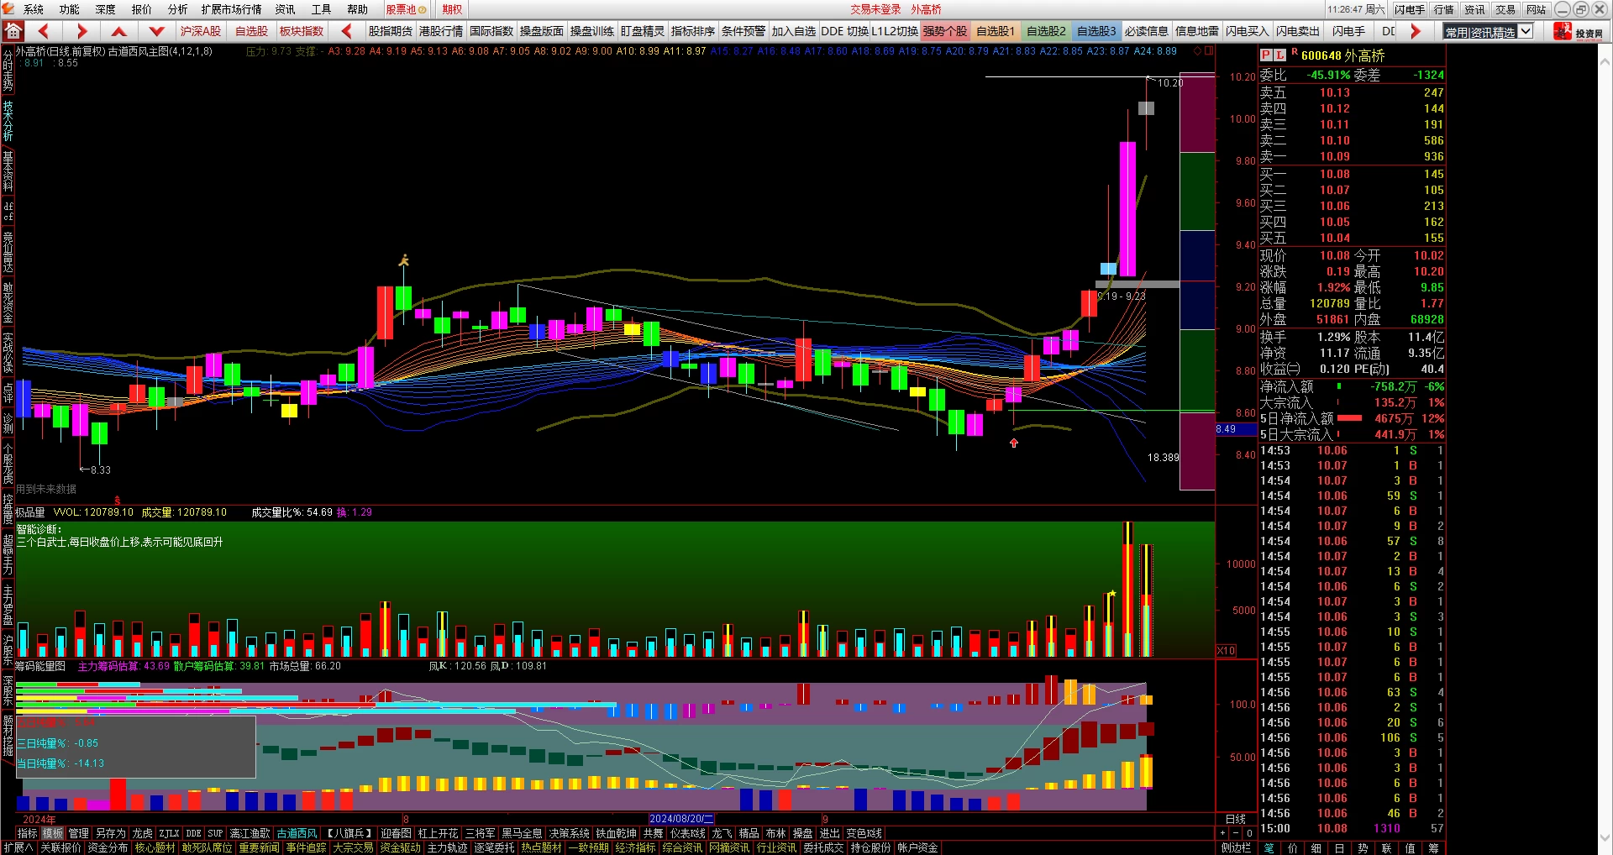The image size is (1613, 855).
Task: Toggle the DDE 切换 button
Action: [844, 31]
